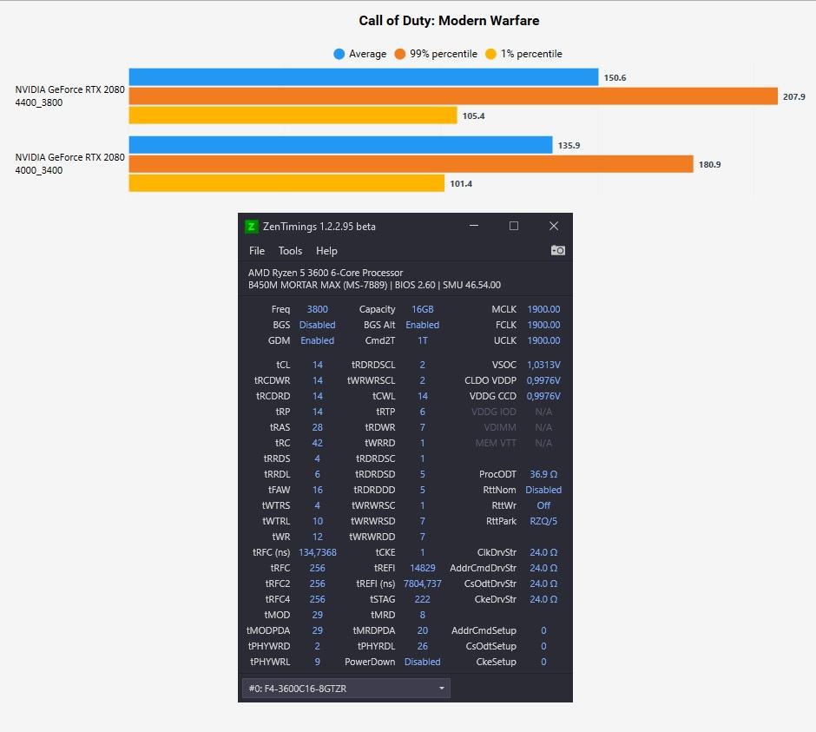Image resolution: width=816 pixels, height=732 pixels.
Task: Click the ZenTimings 1.2.2.95 beta title
Action: [319, 227]
